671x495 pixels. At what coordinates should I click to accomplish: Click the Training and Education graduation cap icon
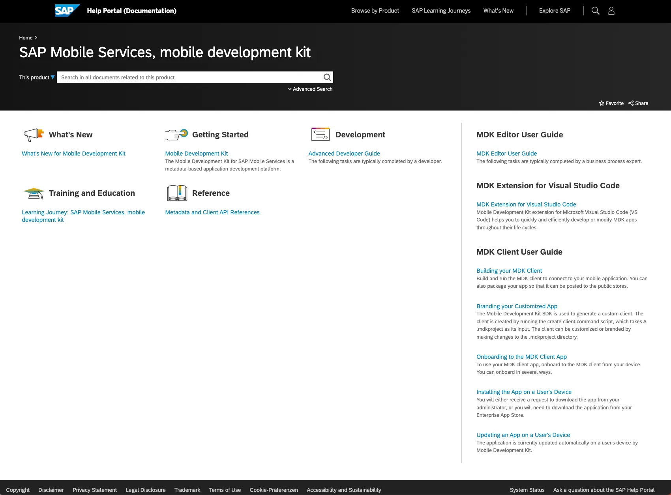pyautogui.click(x=34, y=193)
